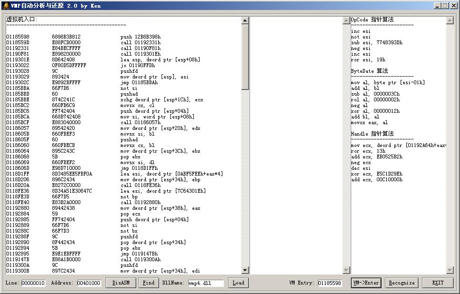This screenshot has width=460, height=294.
Task: Select 'movzx eax, al' line
Action: (370, 123)
